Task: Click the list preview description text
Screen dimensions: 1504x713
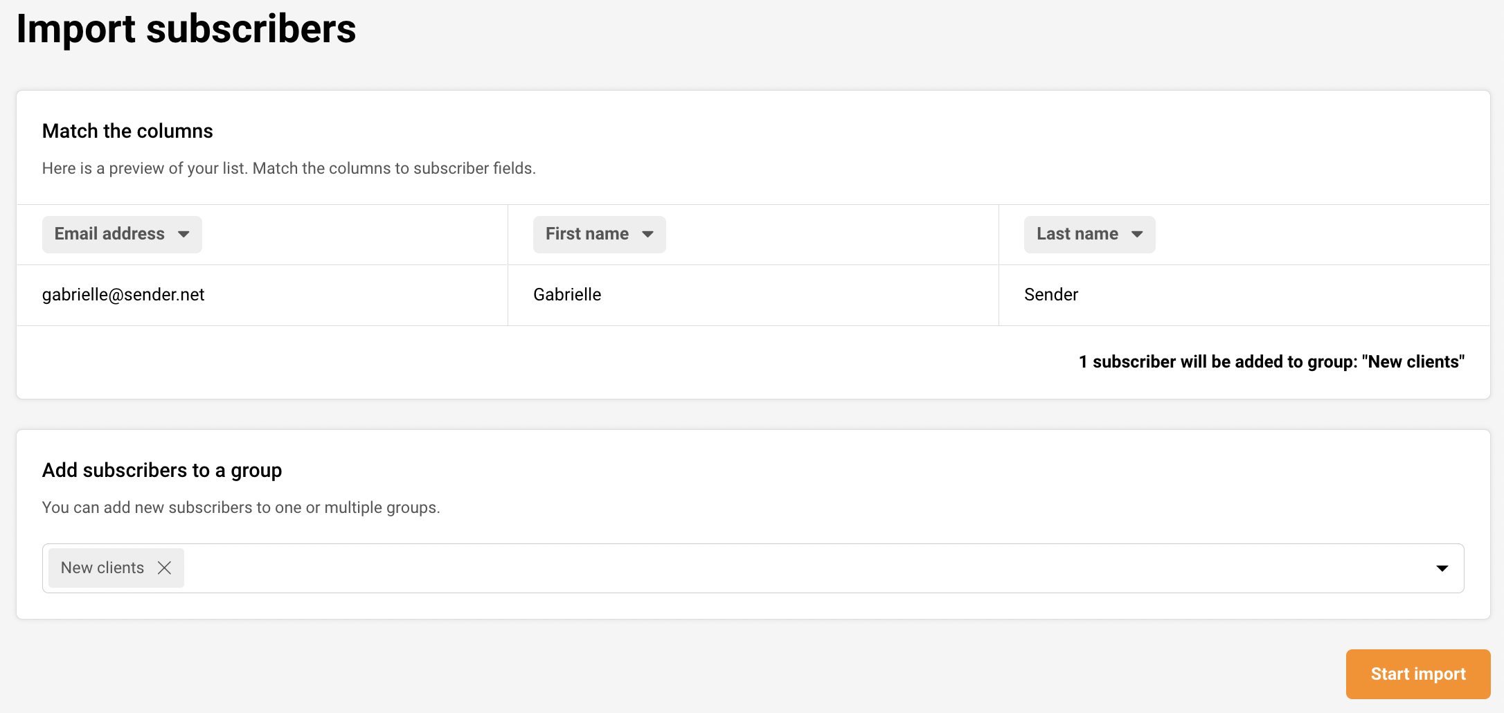Action: tap(289, 168)
